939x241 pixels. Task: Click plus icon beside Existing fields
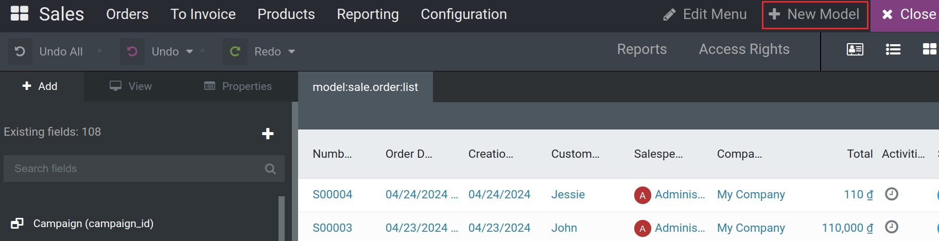pos(268,134)
